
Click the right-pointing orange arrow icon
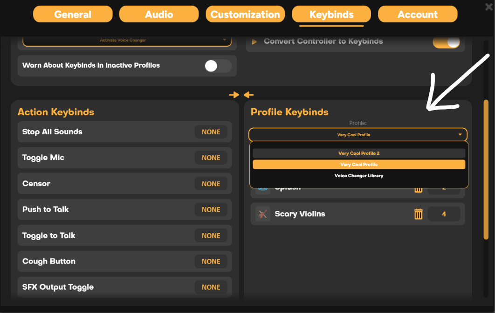click(x=234, y=95)
